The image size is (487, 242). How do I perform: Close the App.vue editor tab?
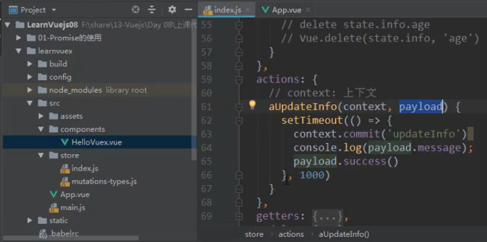(308, 10)
